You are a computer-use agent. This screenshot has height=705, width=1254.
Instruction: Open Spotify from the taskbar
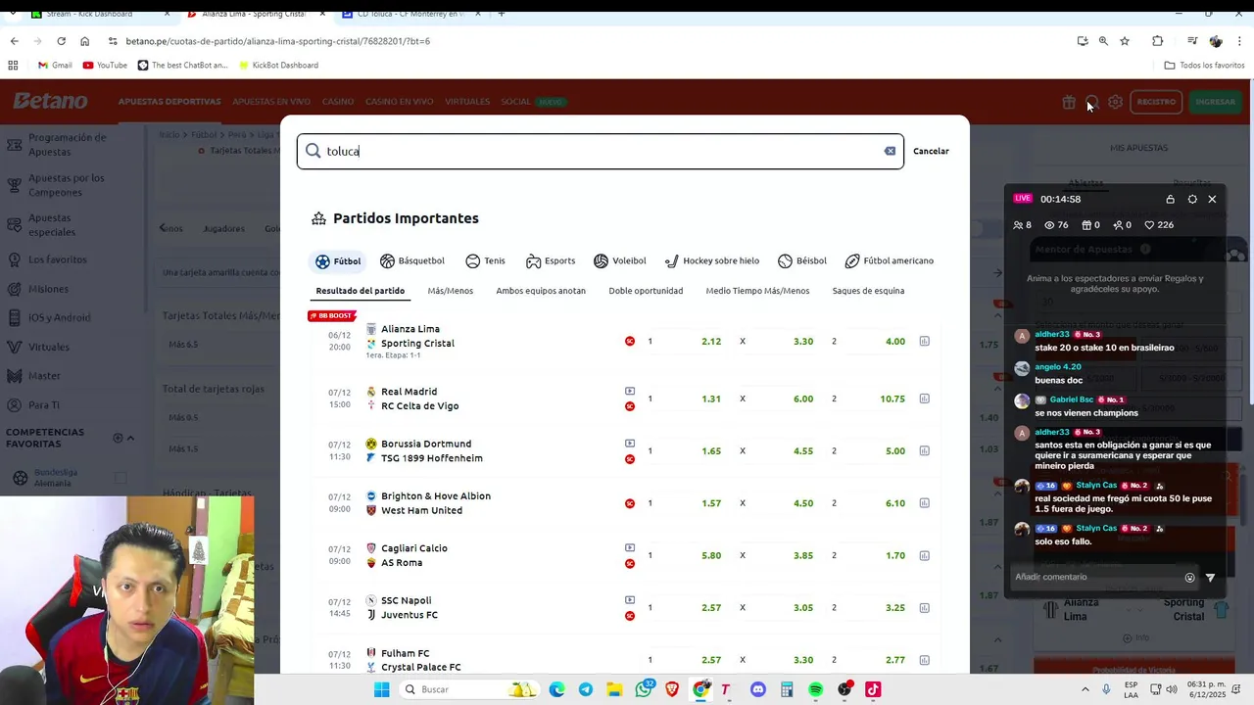click(815, 689)
